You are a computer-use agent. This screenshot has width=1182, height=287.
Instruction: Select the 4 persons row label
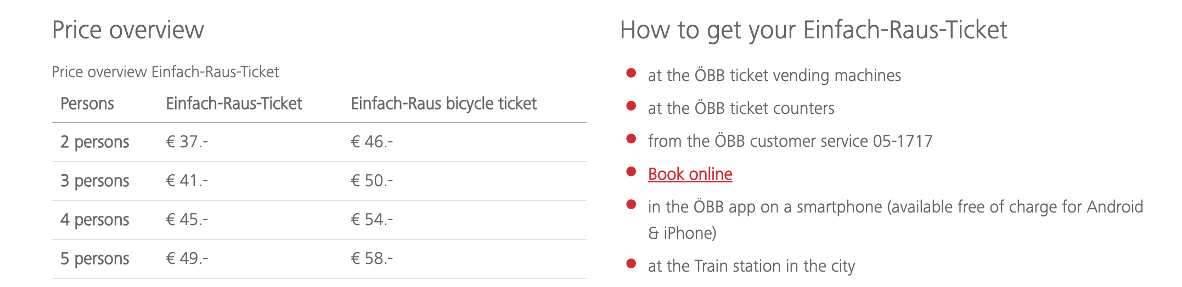95,220
